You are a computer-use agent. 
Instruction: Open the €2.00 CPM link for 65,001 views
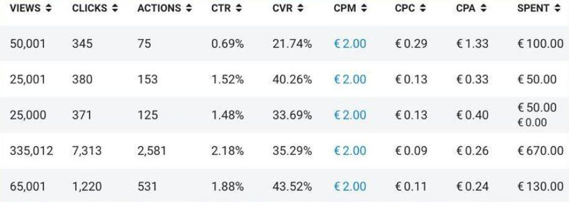click(x=350, y=186)
